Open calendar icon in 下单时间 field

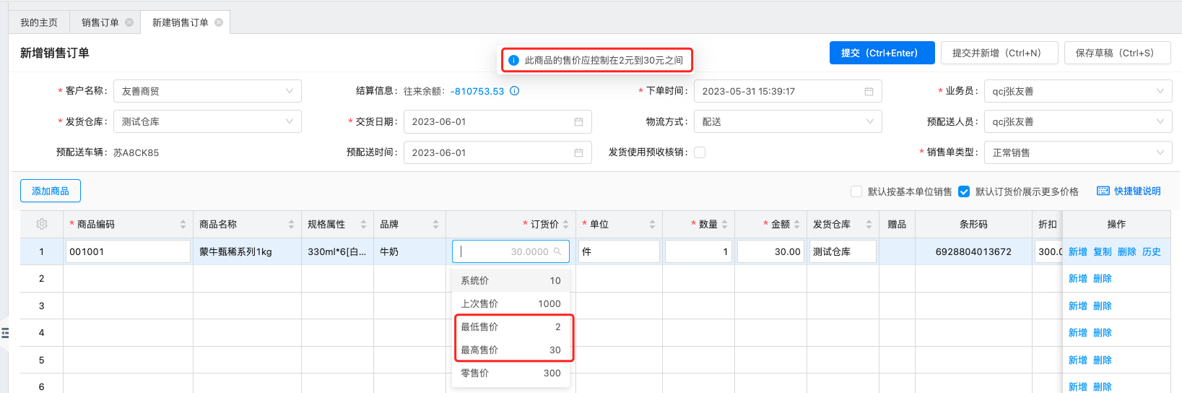click(869, 92)
